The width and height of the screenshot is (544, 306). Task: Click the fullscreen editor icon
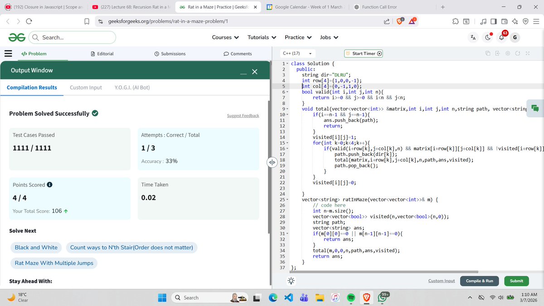click(x=528, y=53)
